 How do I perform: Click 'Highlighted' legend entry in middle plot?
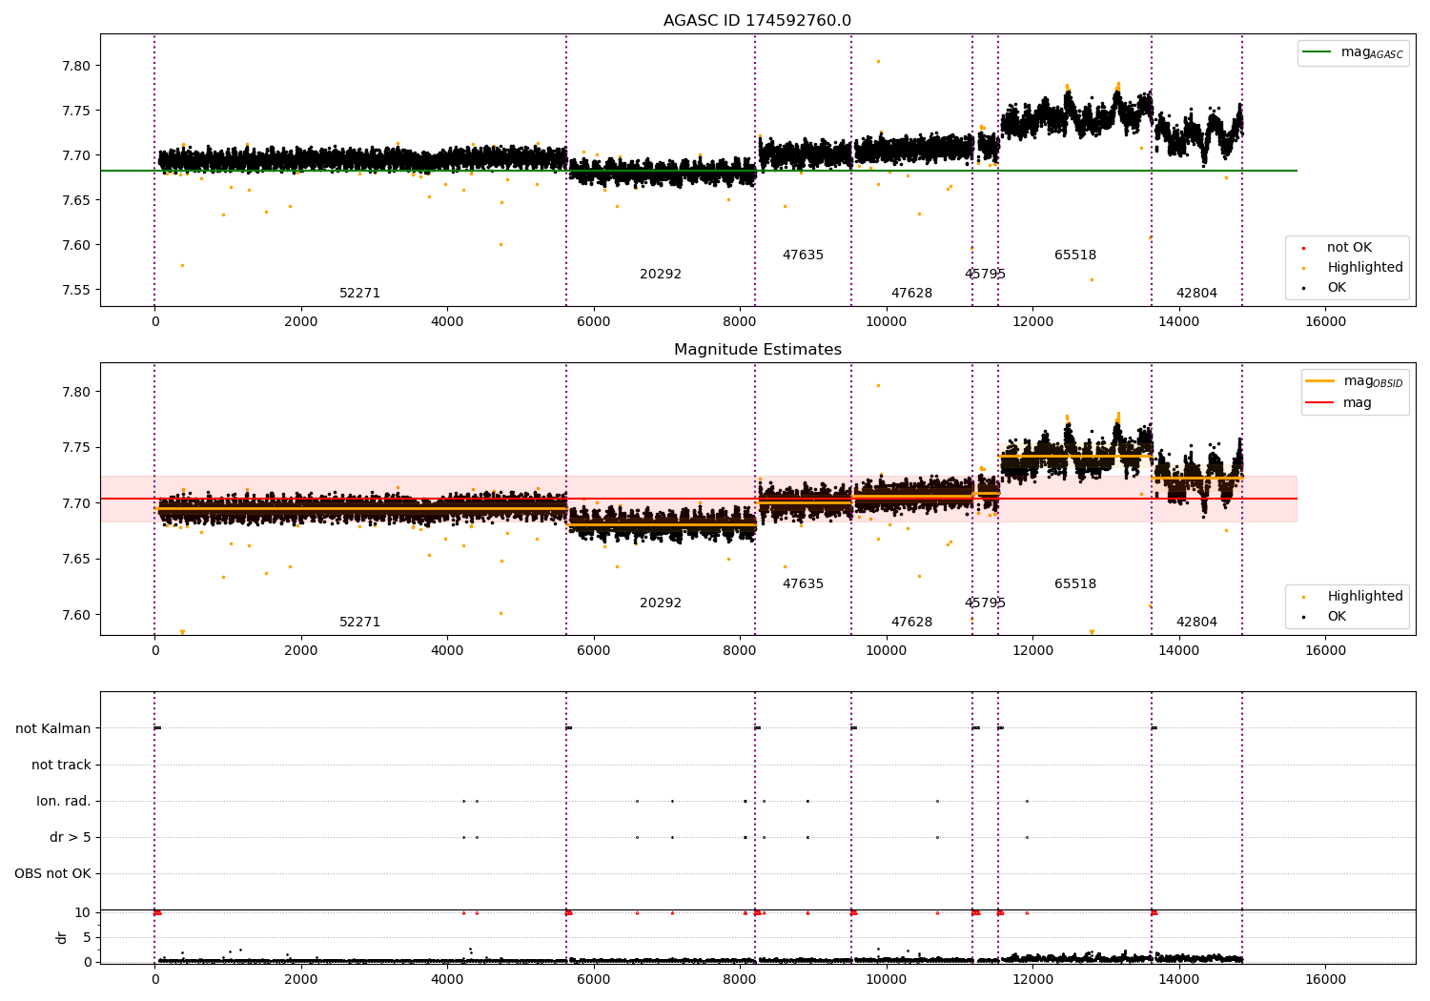(x=1353, y=597)
